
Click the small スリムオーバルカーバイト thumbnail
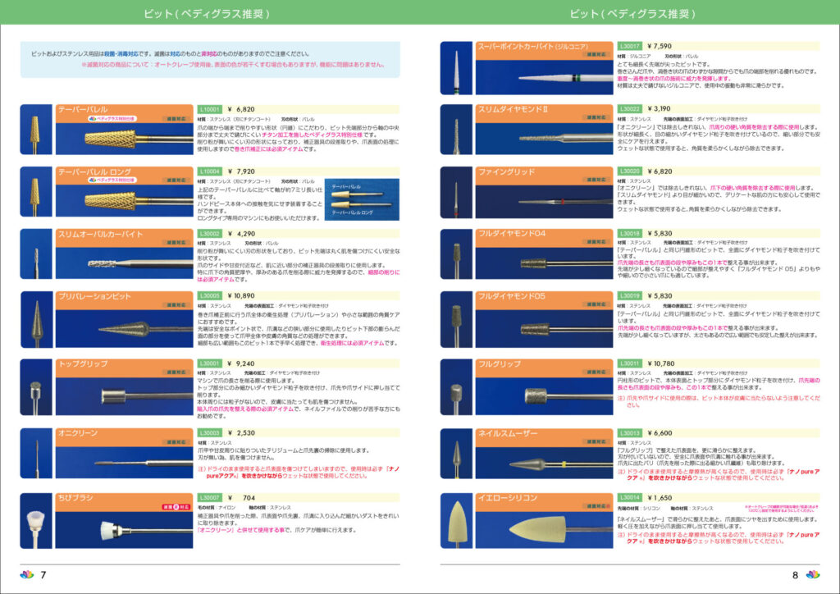click(x=36, y=254)
